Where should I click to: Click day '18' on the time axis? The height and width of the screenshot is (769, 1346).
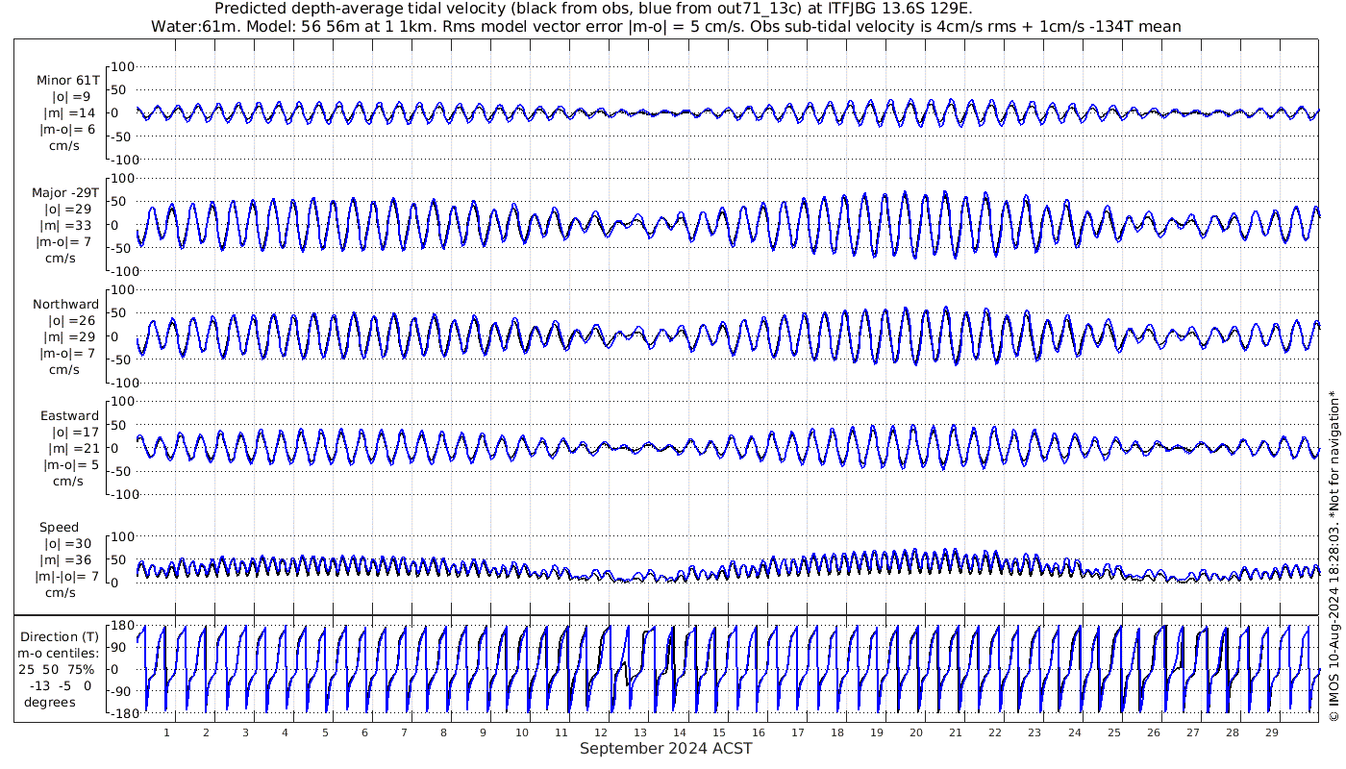pos(837,732)
